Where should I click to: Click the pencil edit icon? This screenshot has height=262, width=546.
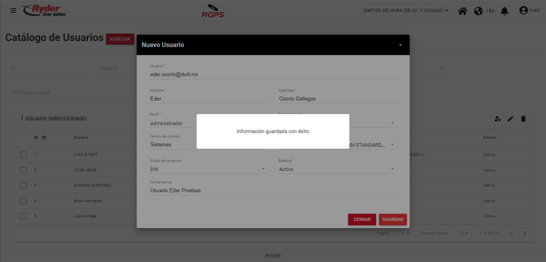pyautogui.click(x=510, y=118)
